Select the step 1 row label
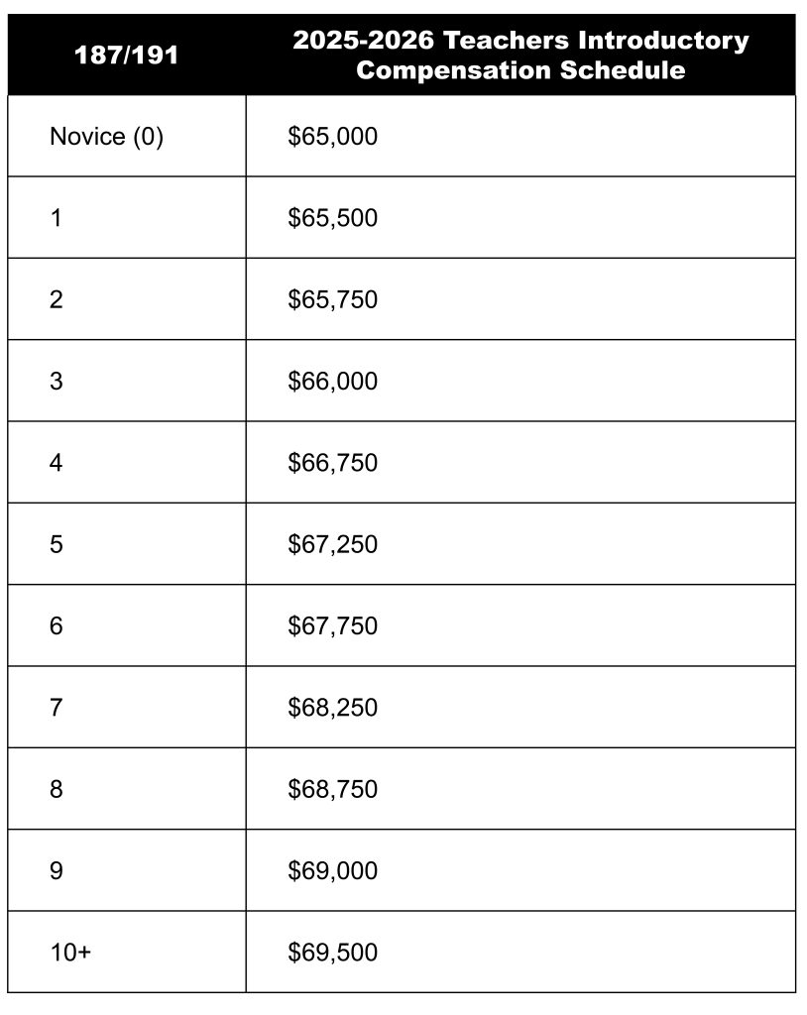The image size is (807, 1015). tap(57, 218)
